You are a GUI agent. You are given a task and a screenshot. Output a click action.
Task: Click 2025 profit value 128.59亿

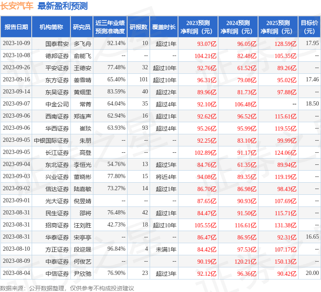pos(286,44)
